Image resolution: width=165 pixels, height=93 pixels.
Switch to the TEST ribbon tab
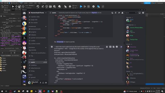tap(35, 3)
